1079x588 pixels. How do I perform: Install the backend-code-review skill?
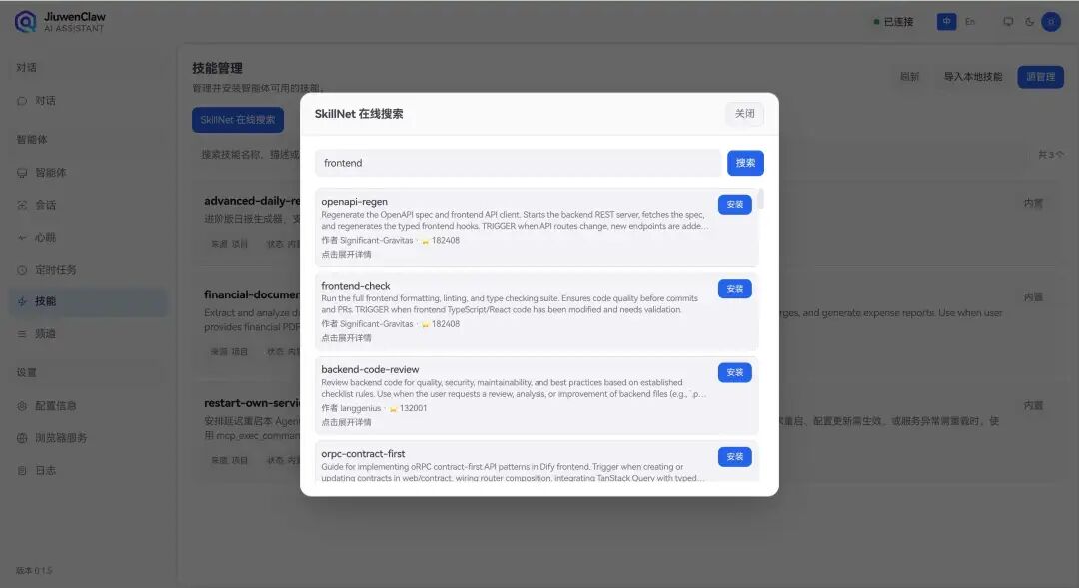click(x=735, y=372)
